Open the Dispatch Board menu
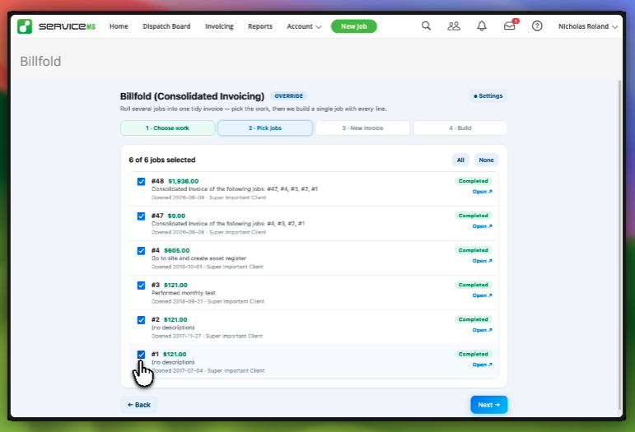Screen dimensions: 635x432 tap(166, 26)
